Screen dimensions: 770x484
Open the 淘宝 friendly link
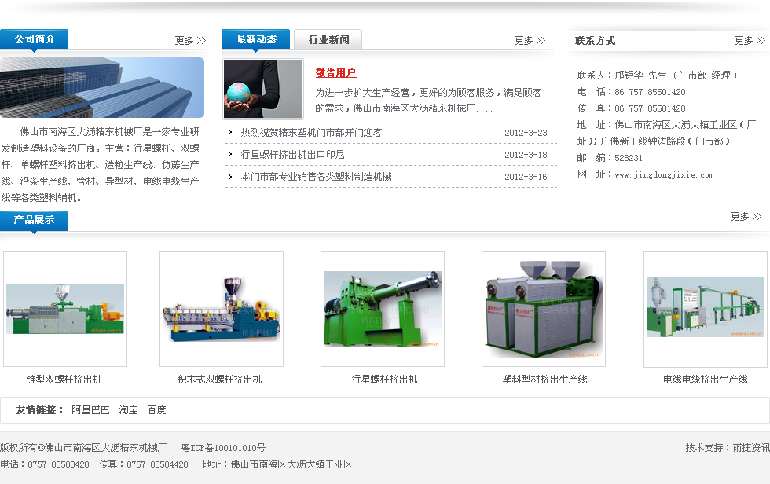pyautogui.click(x=128, y=410)
